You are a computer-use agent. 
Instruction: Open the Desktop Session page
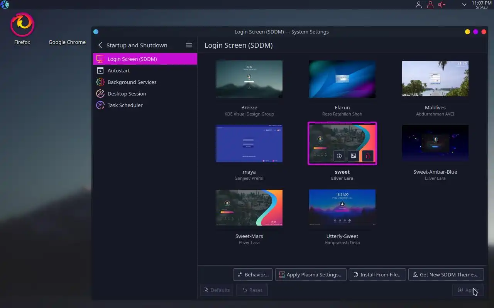click(x=145, y=94)
